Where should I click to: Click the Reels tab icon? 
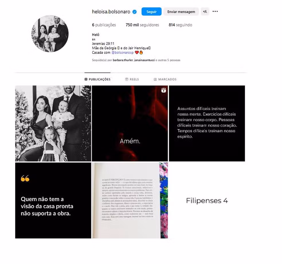coord(127,79)
